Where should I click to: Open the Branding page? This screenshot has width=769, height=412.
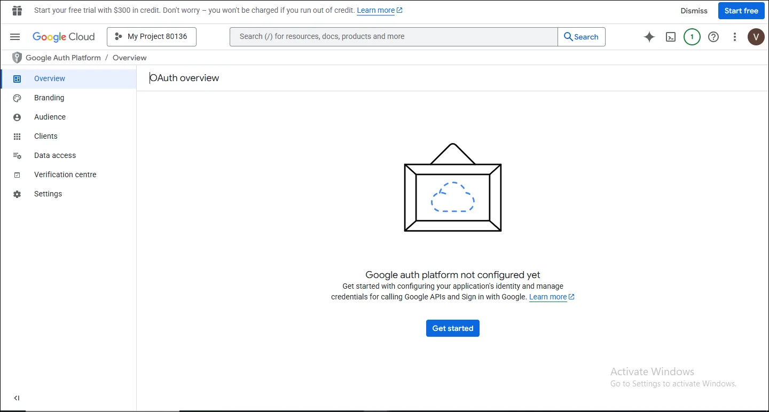click(69, 98)
